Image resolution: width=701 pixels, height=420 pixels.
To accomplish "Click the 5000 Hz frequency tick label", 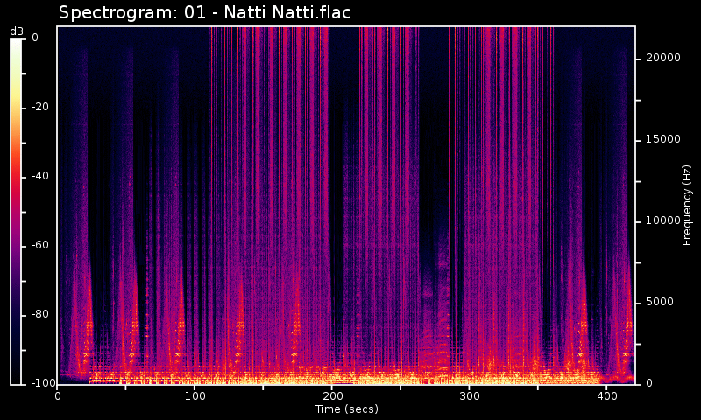I will point(660,302).
